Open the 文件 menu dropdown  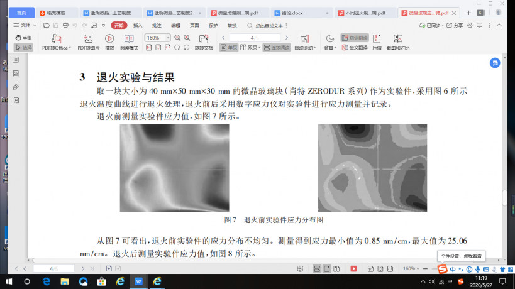coord(25,25)
